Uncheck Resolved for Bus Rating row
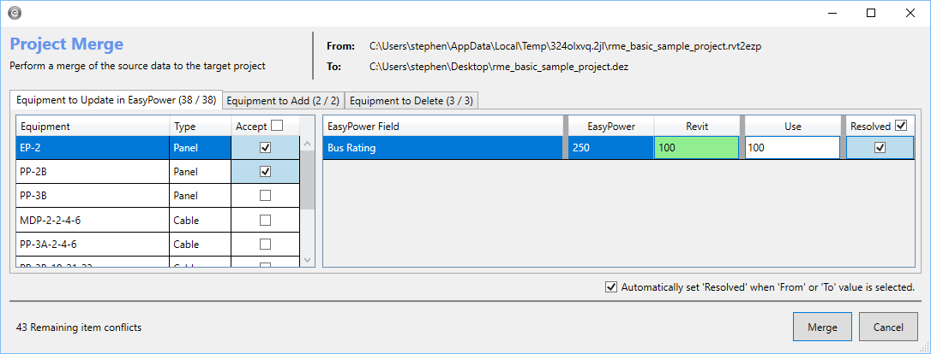Screen dimensions: 931x354 click(880, 147)
